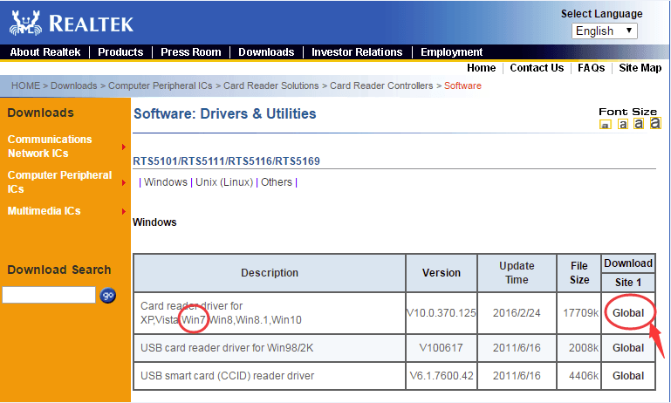Screen dimensions: 671x403
Task: Click version V6.1.7600.42 cell
Action: pos(442,376)
